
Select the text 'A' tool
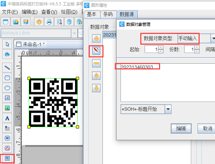(x=7, y=118)
